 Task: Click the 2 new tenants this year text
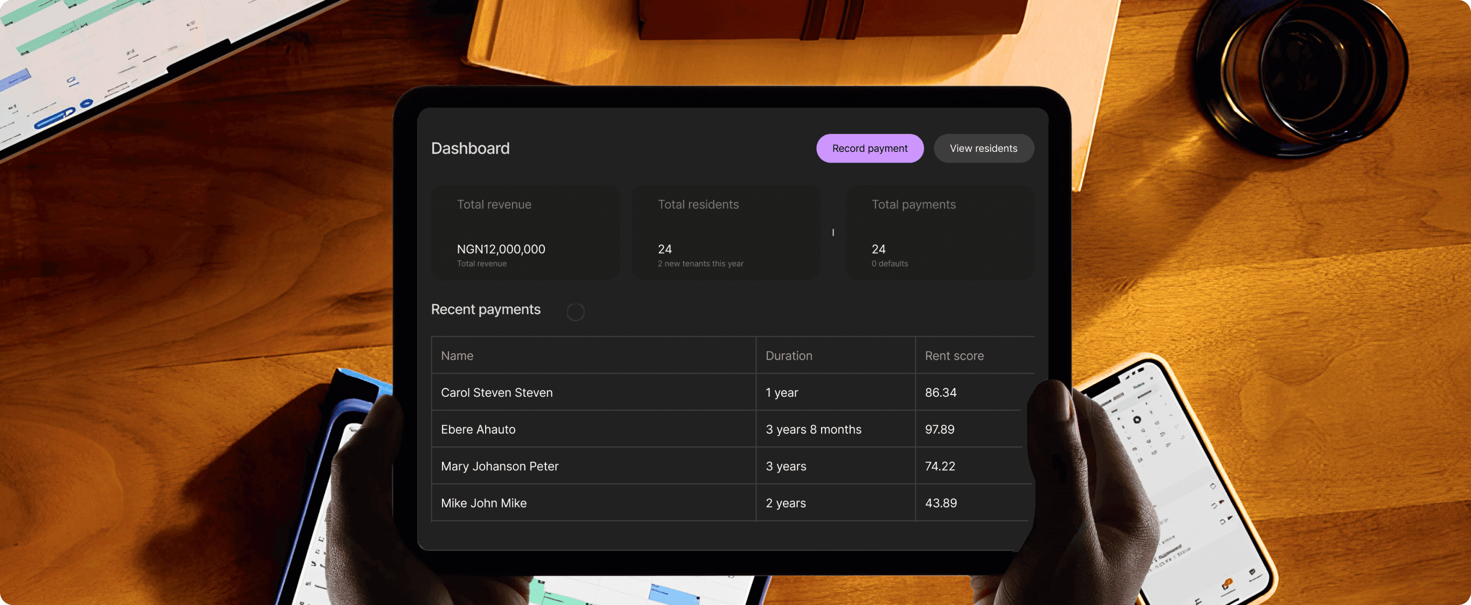click(700, 264)
